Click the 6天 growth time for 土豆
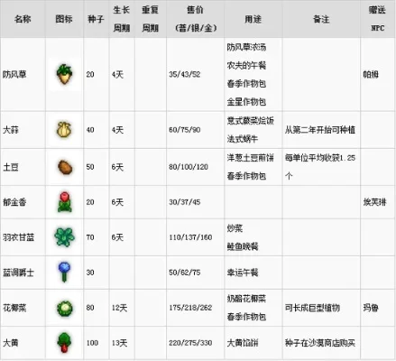This screenshot has width=396, height=361. click(x=117, y=167)
